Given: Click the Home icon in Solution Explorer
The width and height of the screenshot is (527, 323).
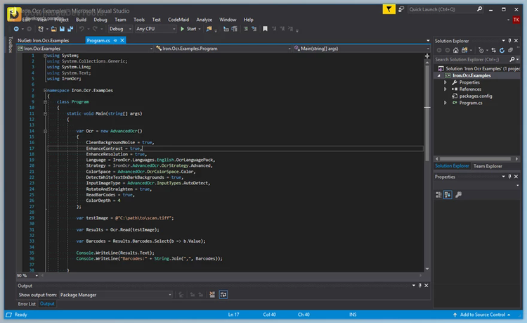Looking at the screenshot, I should [455, 50].
